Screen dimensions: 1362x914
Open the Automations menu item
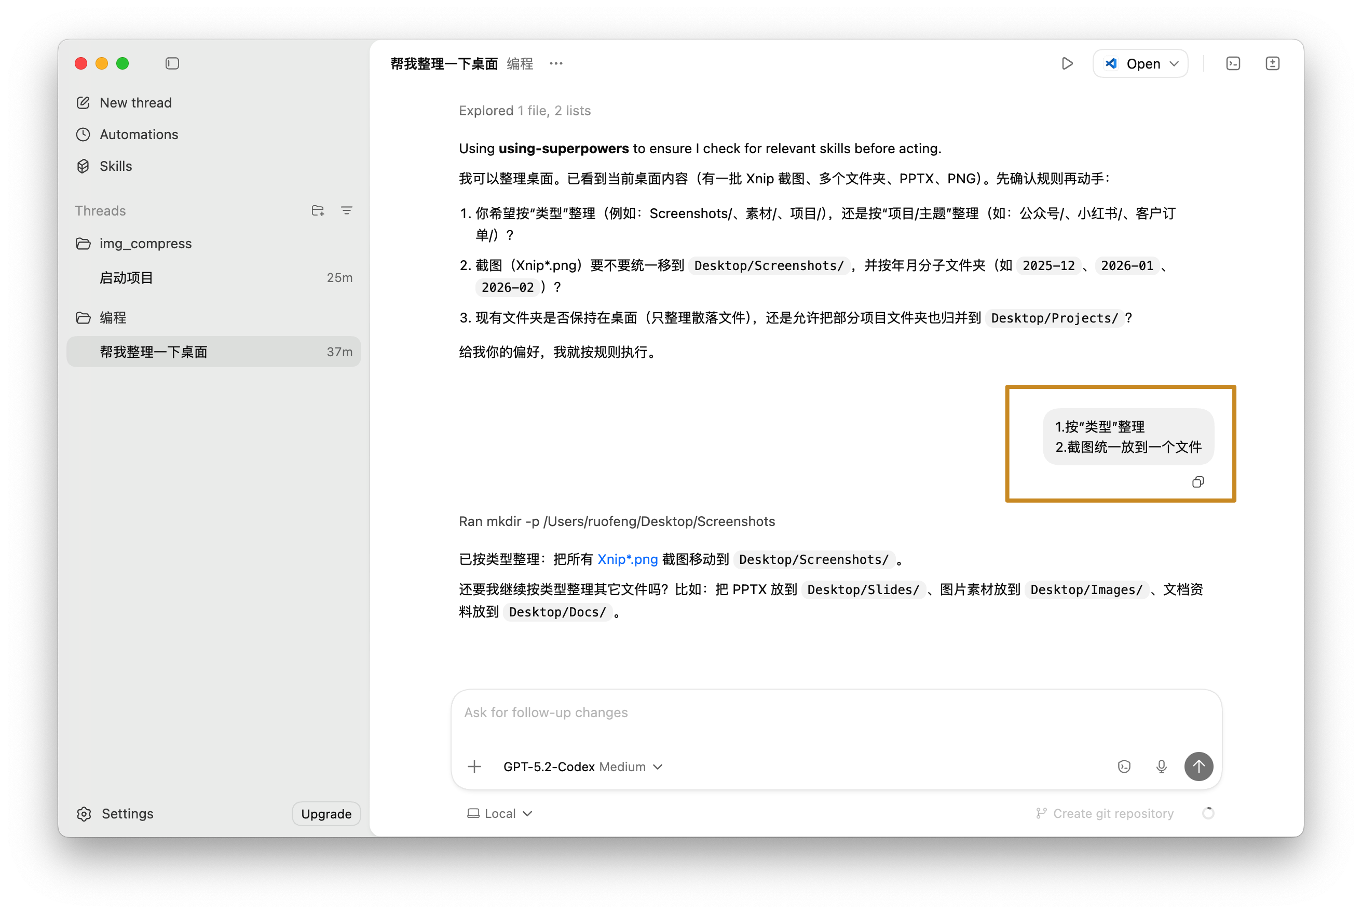point(139,135)
